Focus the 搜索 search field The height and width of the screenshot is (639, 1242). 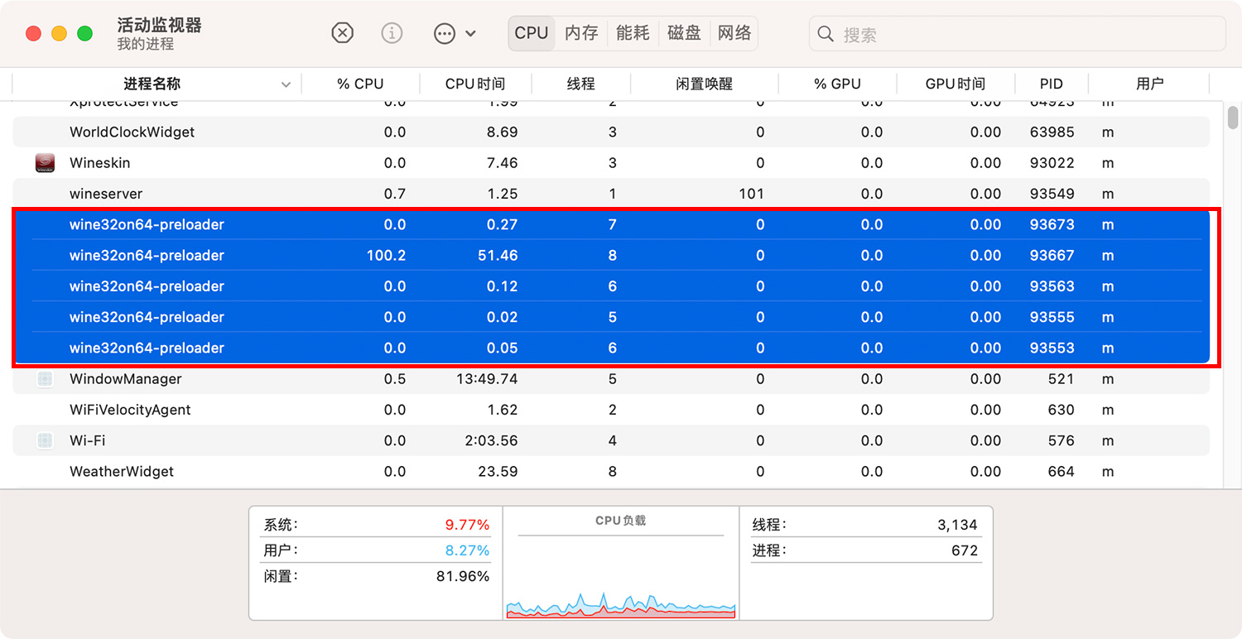1018,34
